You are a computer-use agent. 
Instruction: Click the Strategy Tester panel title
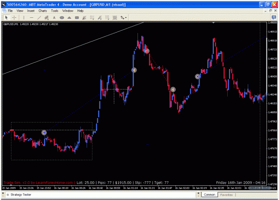21,195
